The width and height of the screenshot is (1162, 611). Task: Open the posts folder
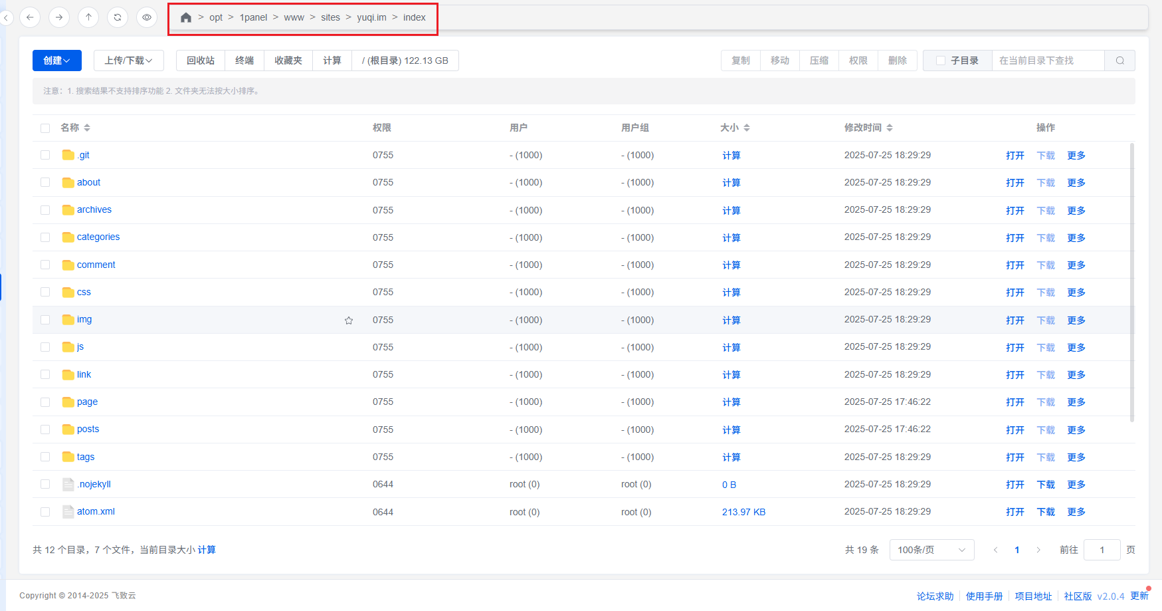88,429
